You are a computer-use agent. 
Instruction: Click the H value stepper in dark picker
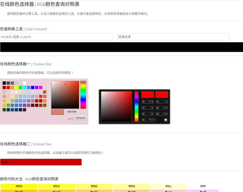coord(165,101)
